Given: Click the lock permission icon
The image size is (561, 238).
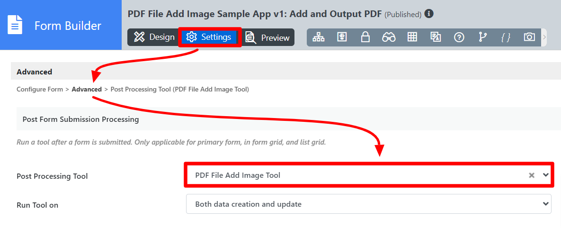Looking at the screenshot, I should 365,37.
